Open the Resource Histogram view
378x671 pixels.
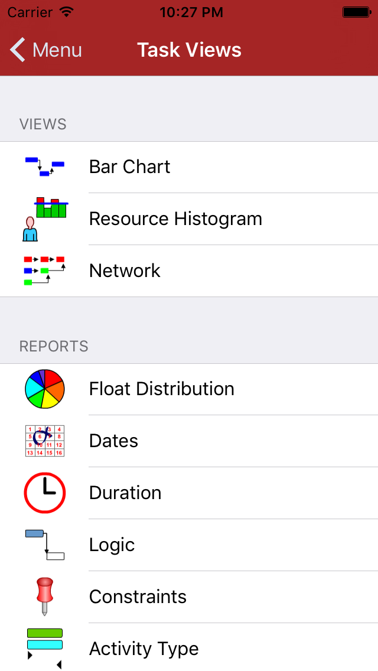click(x=175, y=219)
